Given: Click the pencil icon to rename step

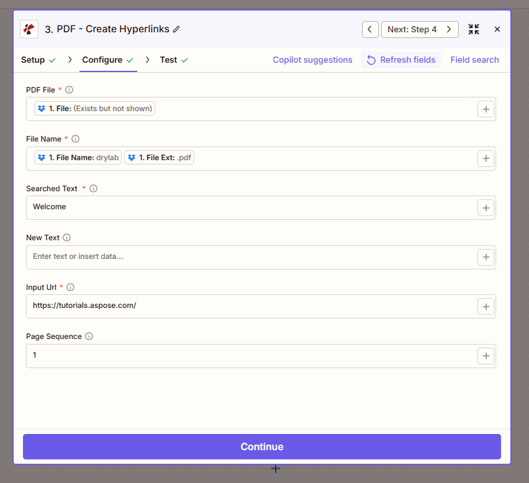Looking at the screenshot, I should [x=176, y=29].
